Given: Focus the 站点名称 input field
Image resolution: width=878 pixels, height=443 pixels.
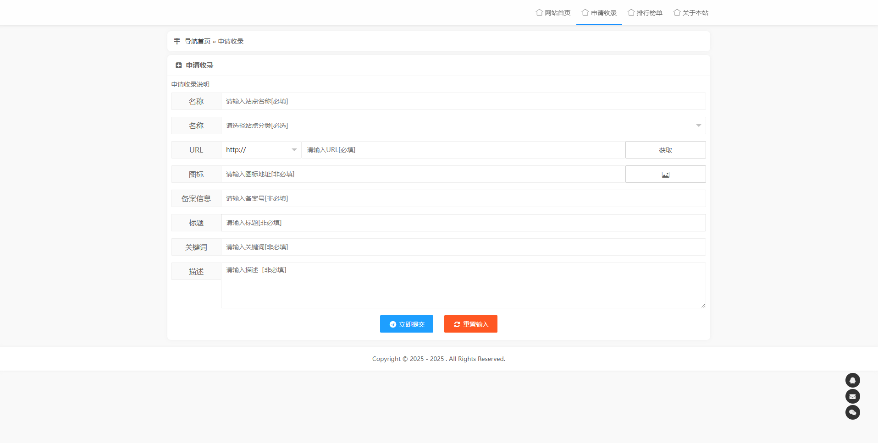Looking at the screenshot, I should (x=463, y=101).
